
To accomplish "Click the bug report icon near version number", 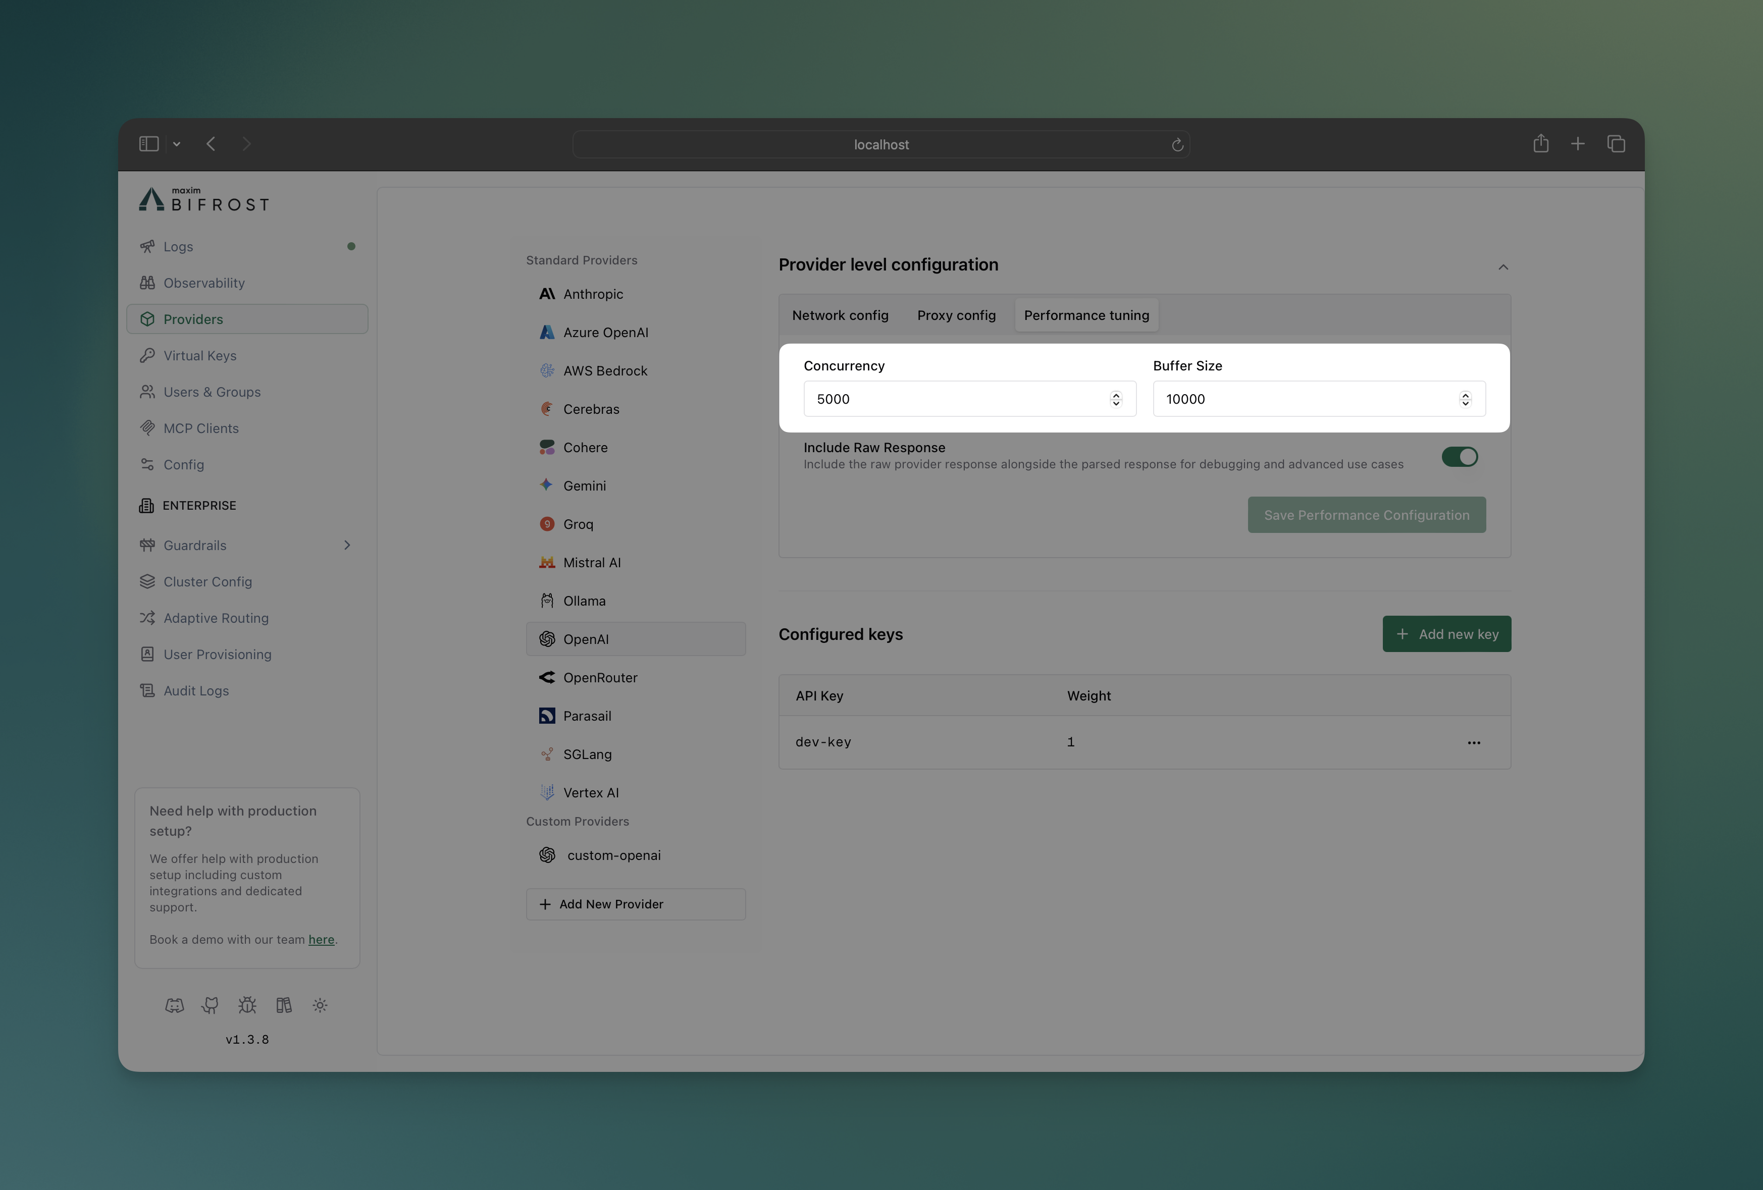I will (x=246, y=1005).
